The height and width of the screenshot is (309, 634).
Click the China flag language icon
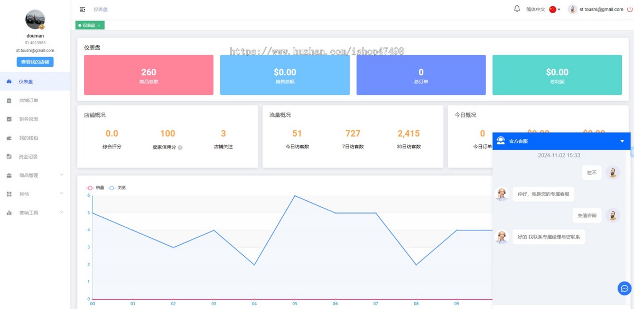tap(553, 9)
